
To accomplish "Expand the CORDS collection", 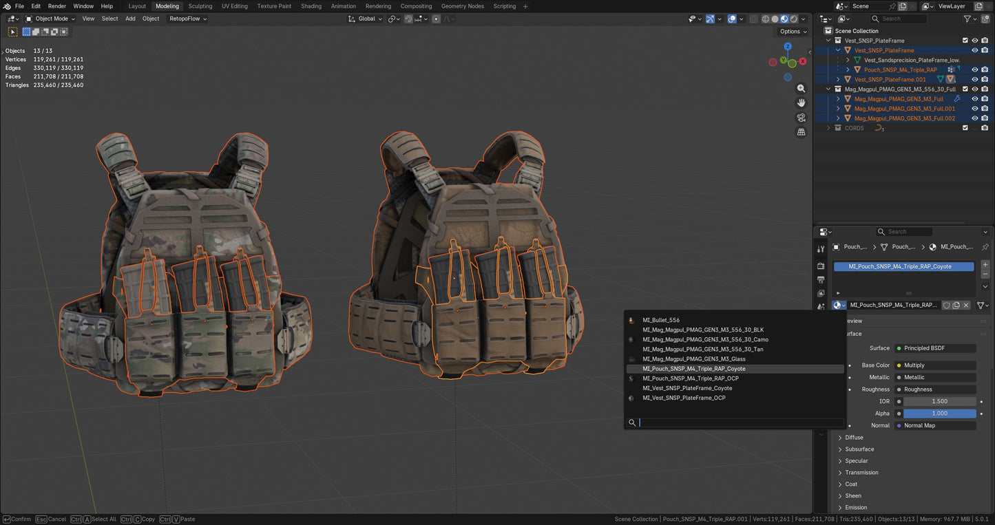I will coord(828,127).
